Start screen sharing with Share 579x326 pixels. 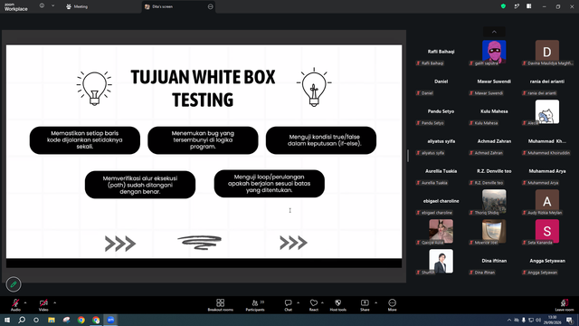tap(365, 305)
